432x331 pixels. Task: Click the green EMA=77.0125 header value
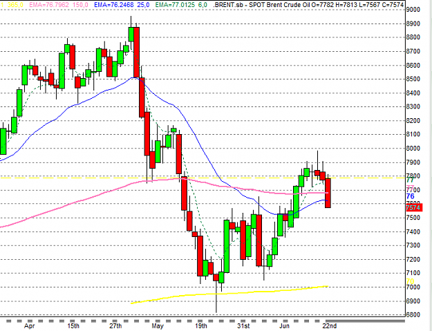pos(175,5)
